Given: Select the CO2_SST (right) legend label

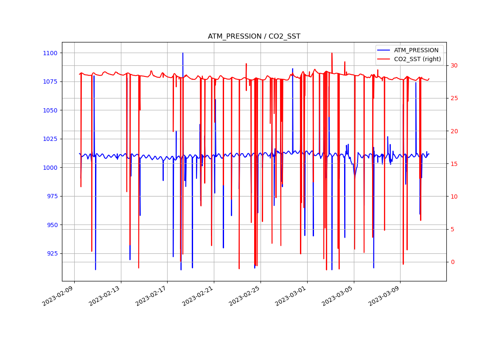Looking at the screenshot, I should click(x=418, y=59).
